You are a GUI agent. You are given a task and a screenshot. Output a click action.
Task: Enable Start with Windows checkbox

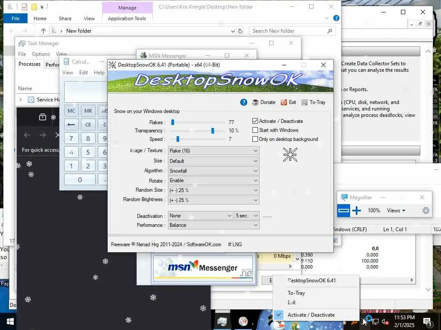255,130
